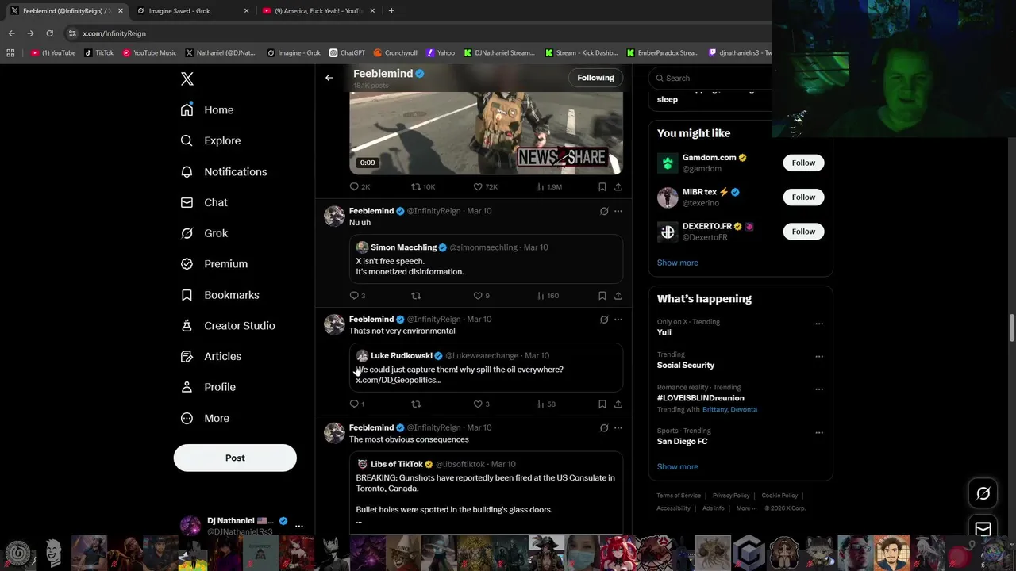Screen dimensions: 1016x571
Task: View analytics of the 1.9M views post
Action: point(548,186)
